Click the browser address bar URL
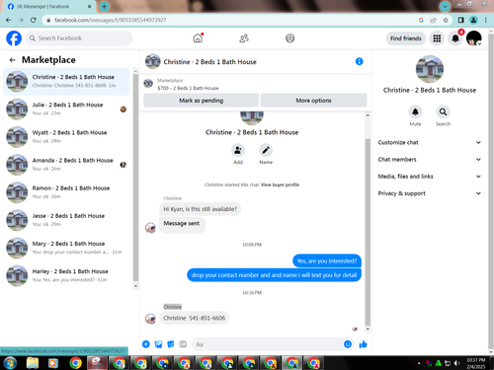Image resolution: width=494 pixels, height=370 pixels. pyautogui.click(x=111, y=20)
